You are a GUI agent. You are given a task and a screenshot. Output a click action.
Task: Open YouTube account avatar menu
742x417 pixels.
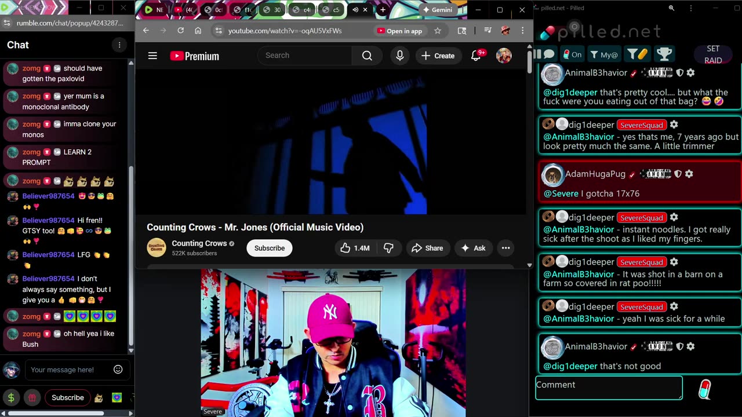pyautogui.click(x=504, y=56)
